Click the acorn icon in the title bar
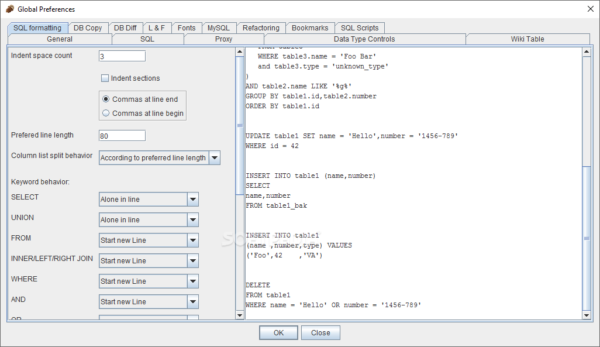The width and height of the screenshot is (600, 347). (10, 9)
